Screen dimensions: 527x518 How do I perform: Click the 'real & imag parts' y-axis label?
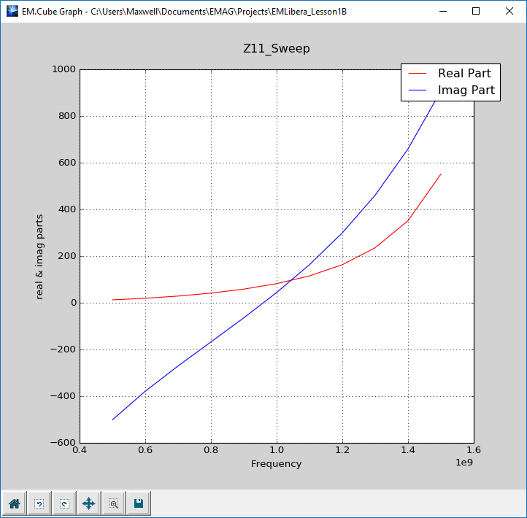(39, 257)
